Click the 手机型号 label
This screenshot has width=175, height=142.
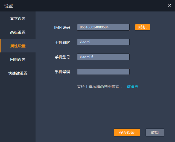point(62,57)
